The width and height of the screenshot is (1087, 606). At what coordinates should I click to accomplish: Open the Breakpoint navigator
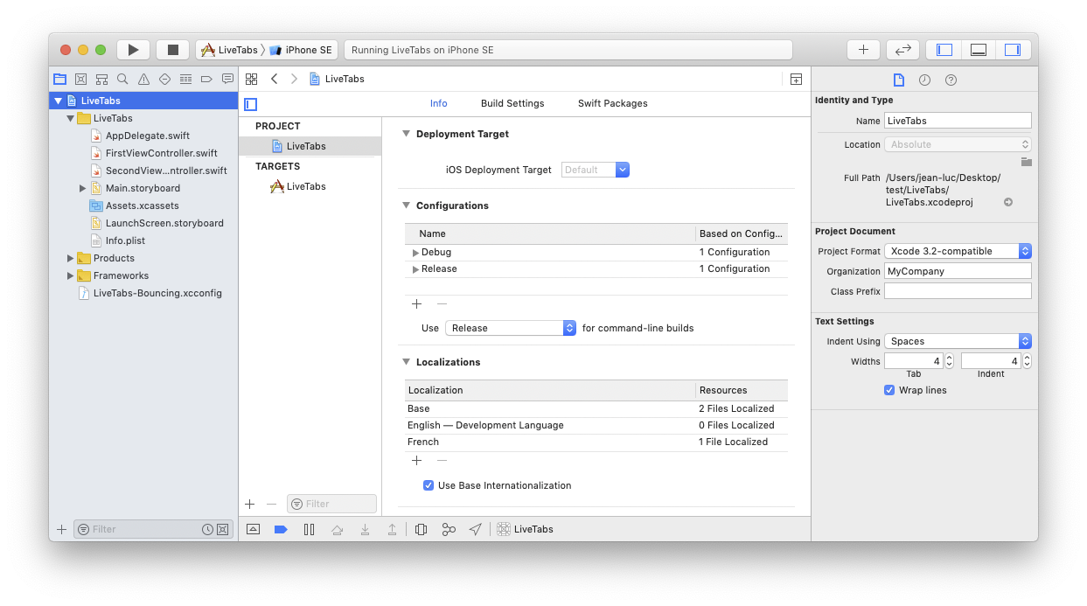pos(206,79)
